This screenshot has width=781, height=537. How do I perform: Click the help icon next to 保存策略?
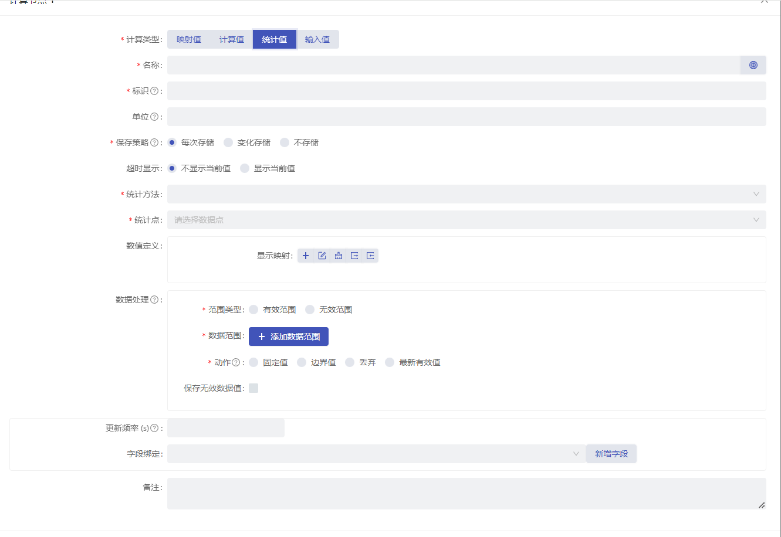[x=154, y=142]
